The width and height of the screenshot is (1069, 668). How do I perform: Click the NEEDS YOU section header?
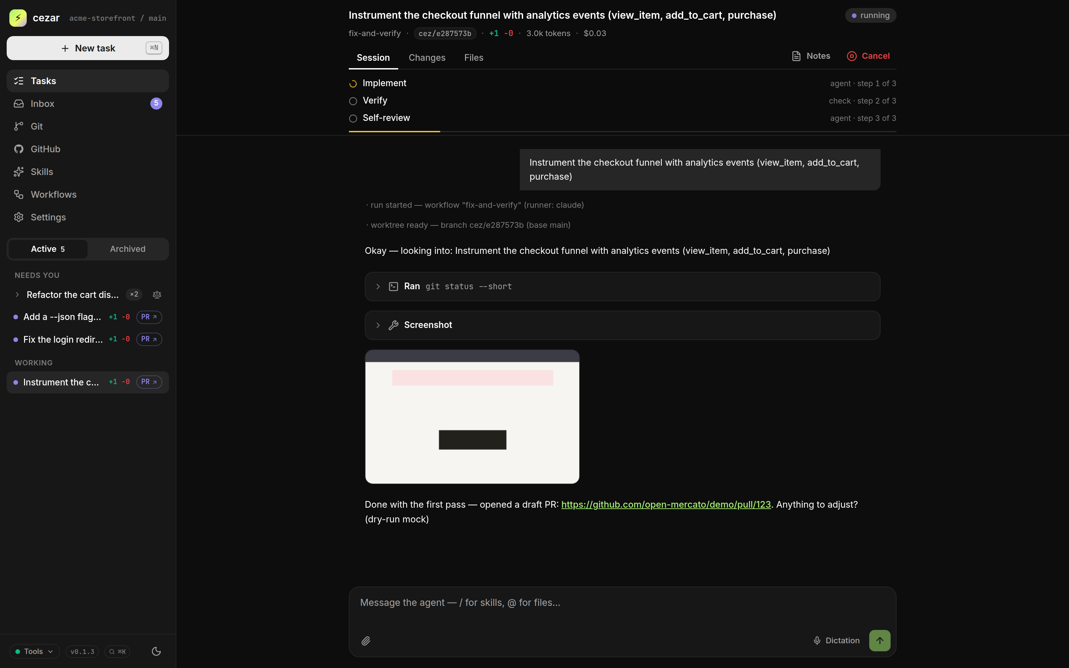pos(37,275)
